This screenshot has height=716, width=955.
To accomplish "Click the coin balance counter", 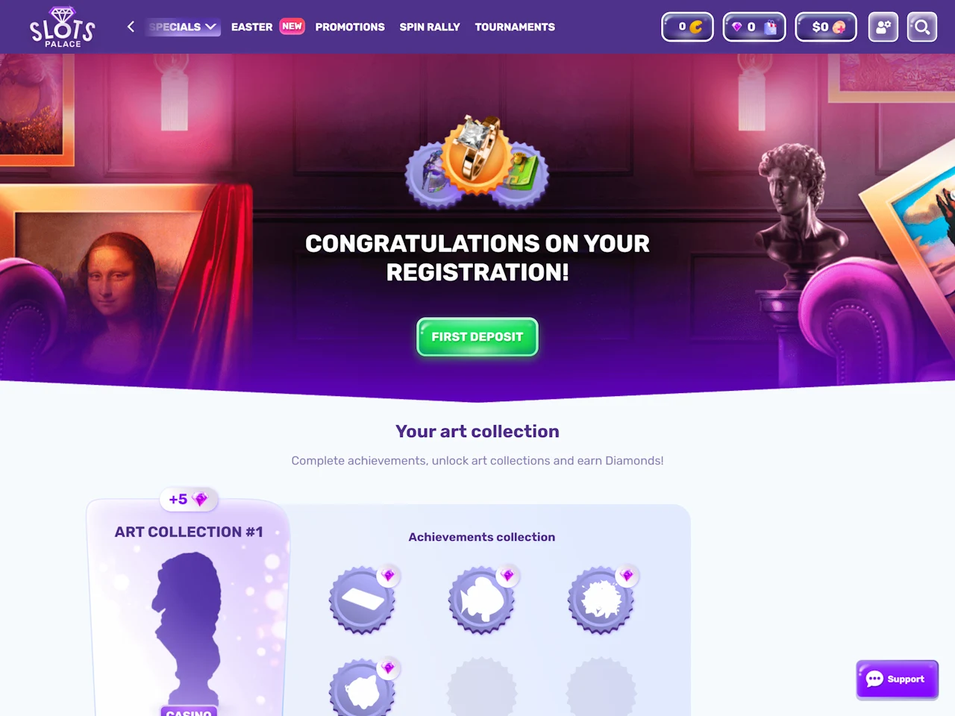I will click(687, 27).
